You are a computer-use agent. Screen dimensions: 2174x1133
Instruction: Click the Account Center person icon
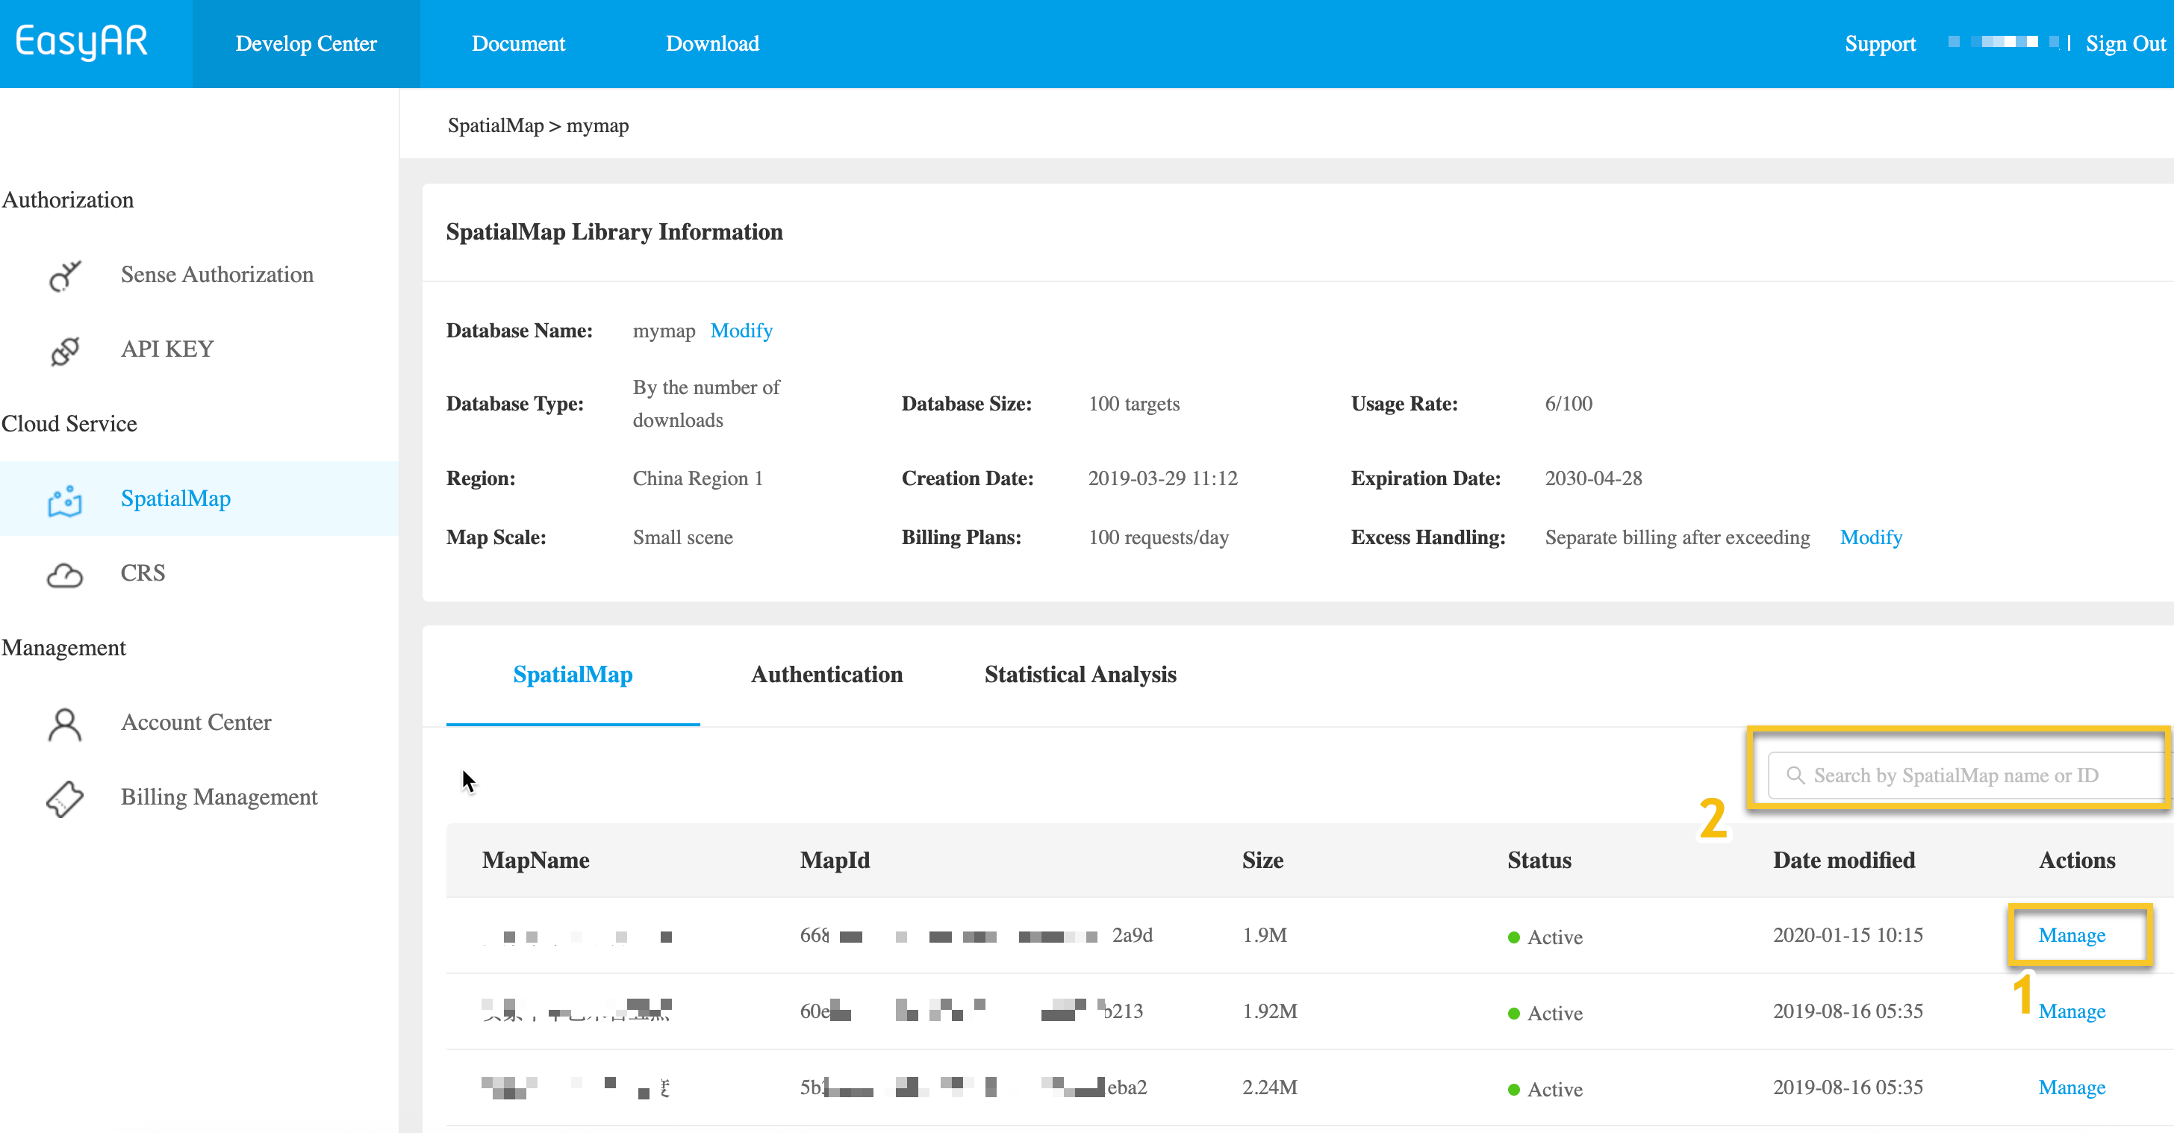coord(64,724)
